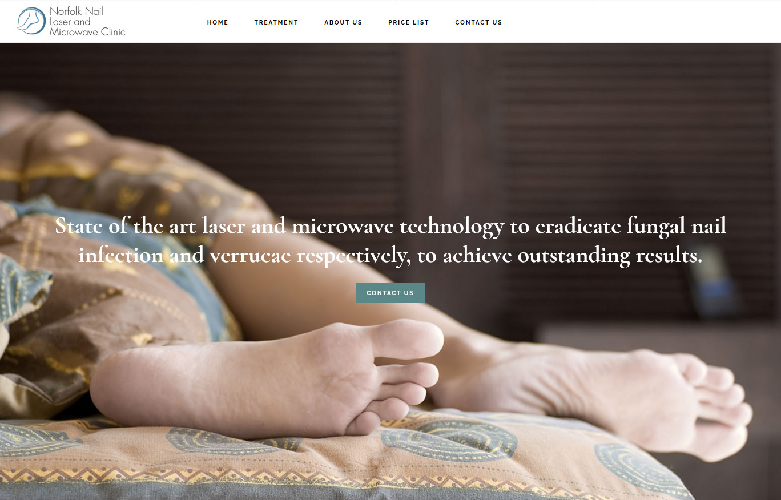This screenshot has width=781, height=500.
Task: Click the foot logo icon in header
Action: click(x=31, y=21)
